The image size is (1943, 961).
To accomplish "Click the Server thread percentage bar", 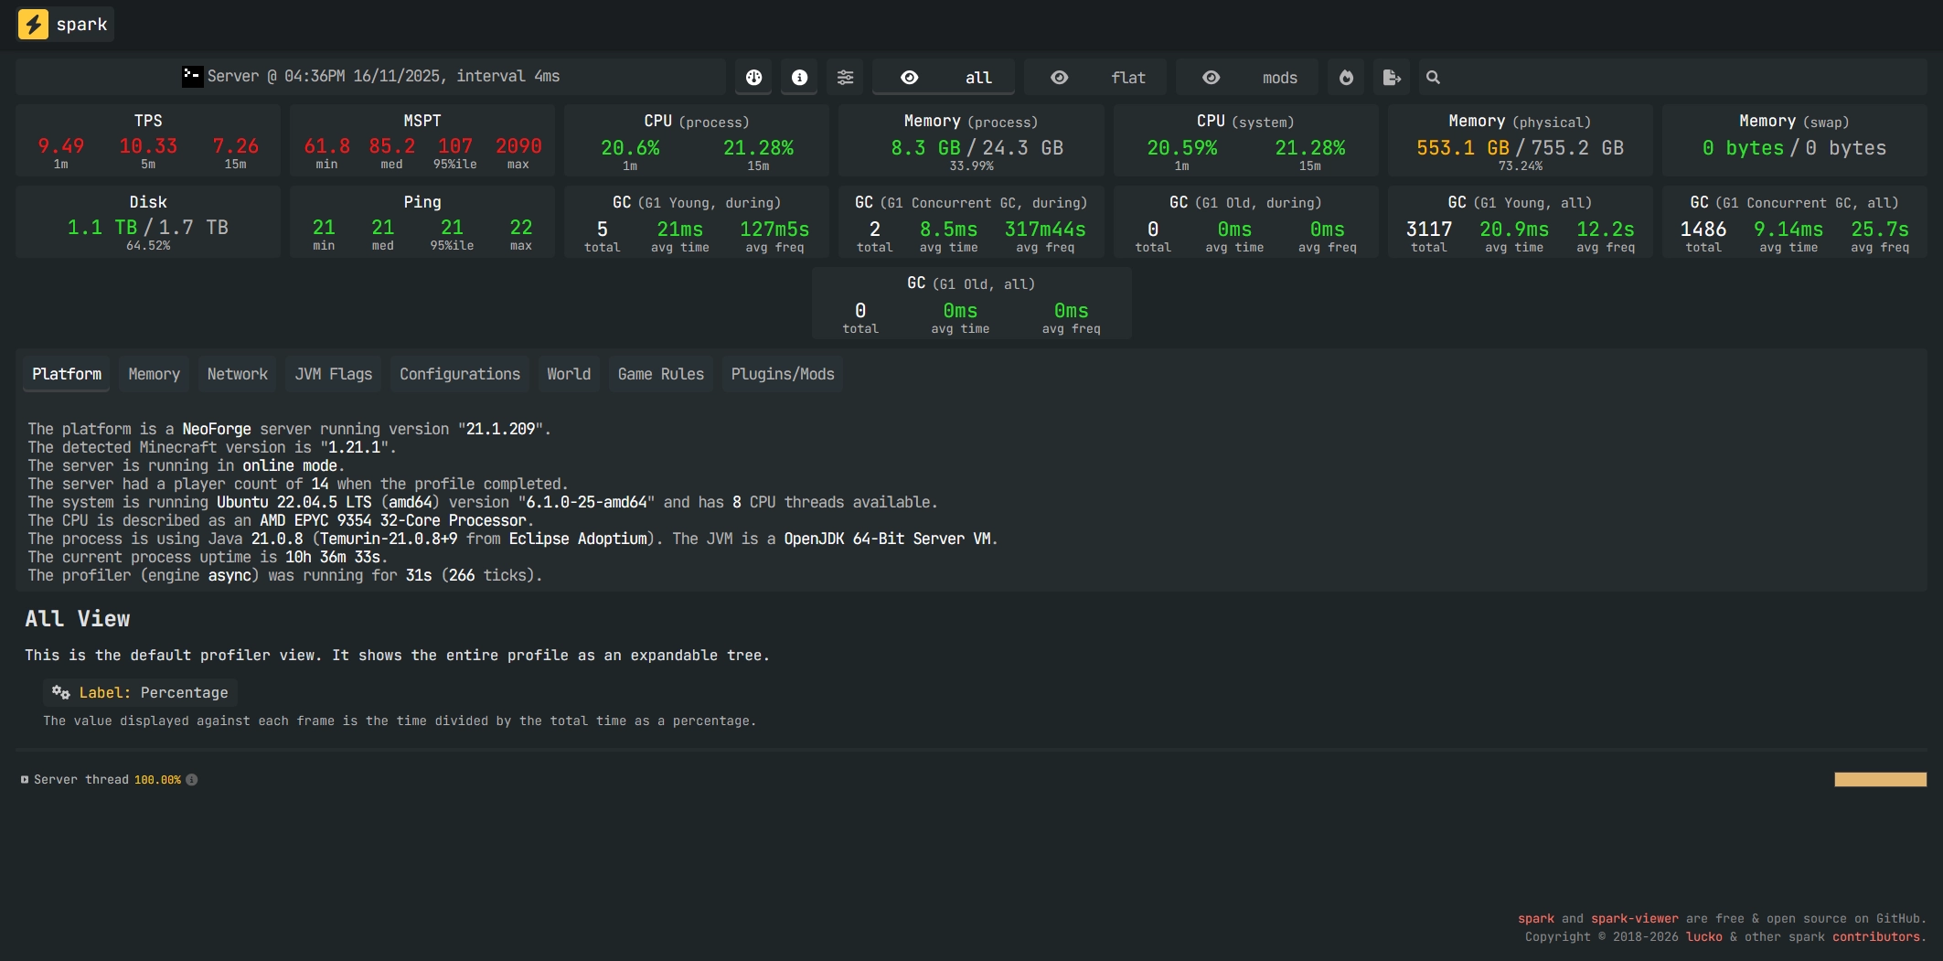I will click(1880, 780).
